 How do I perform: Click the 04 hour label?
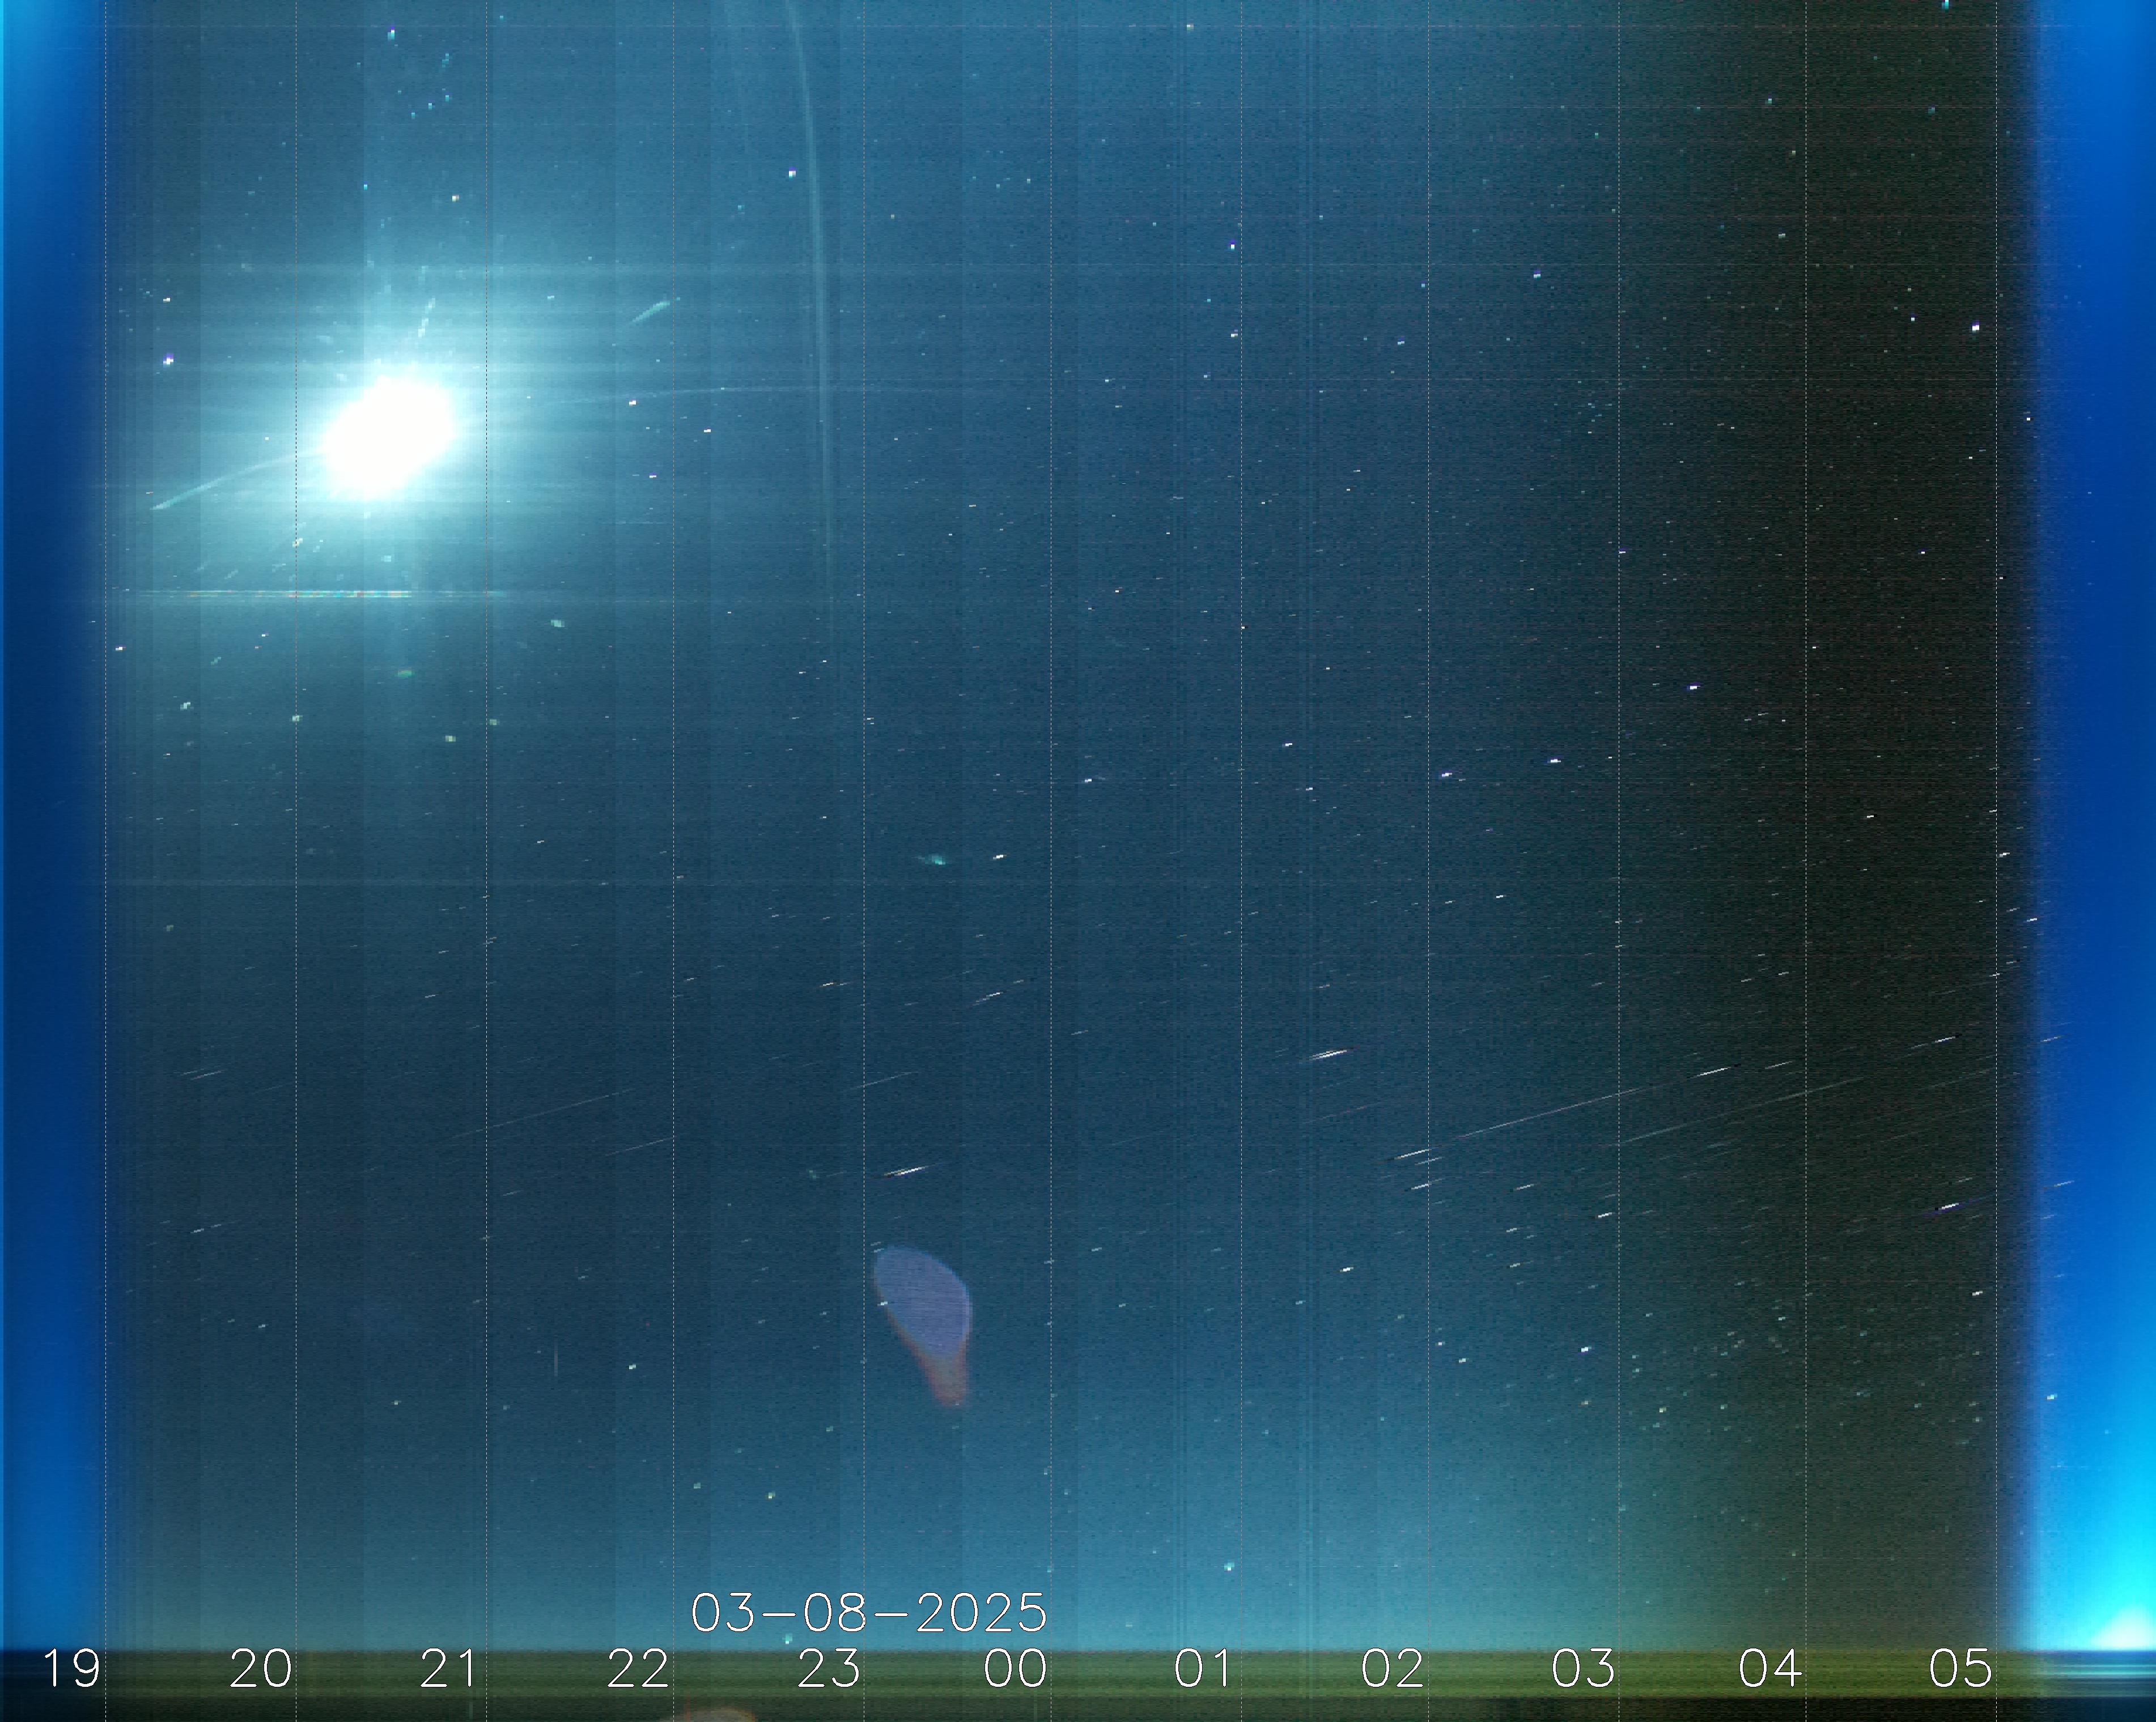tap(1770, 1669)
